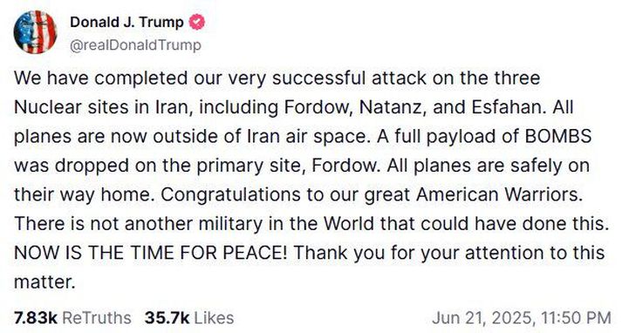Click the first line We have completed
Screen dimensions: 622x333
[277, 78]
